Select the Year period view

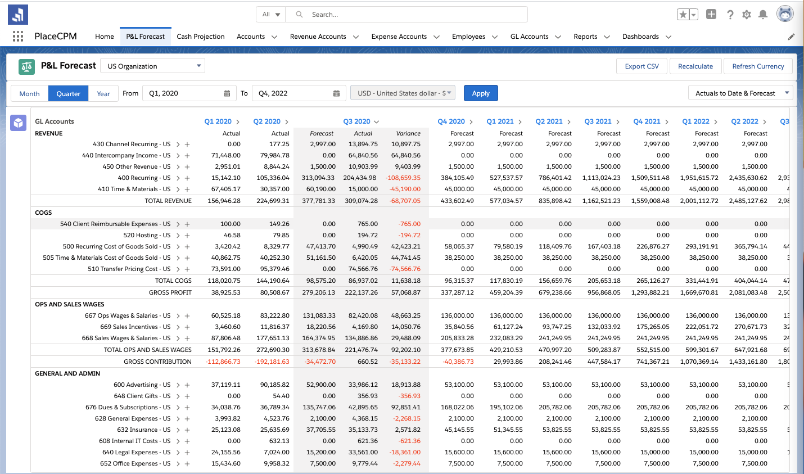(x=103, y=93)
